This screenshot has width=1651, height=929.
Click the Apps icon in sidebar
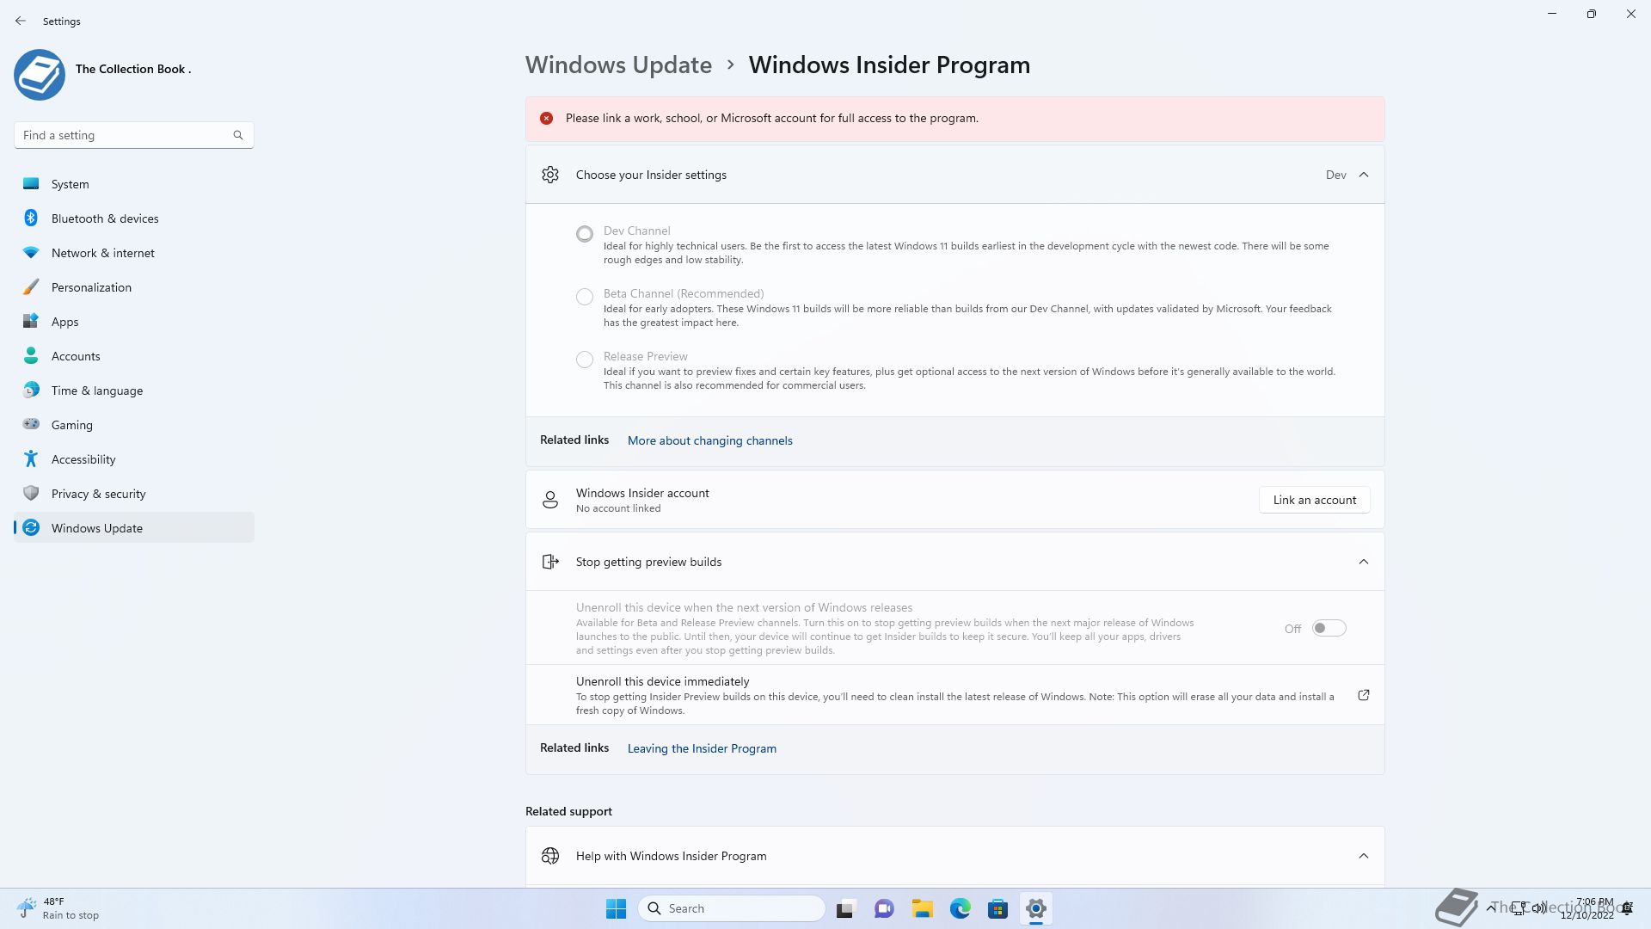31,321
